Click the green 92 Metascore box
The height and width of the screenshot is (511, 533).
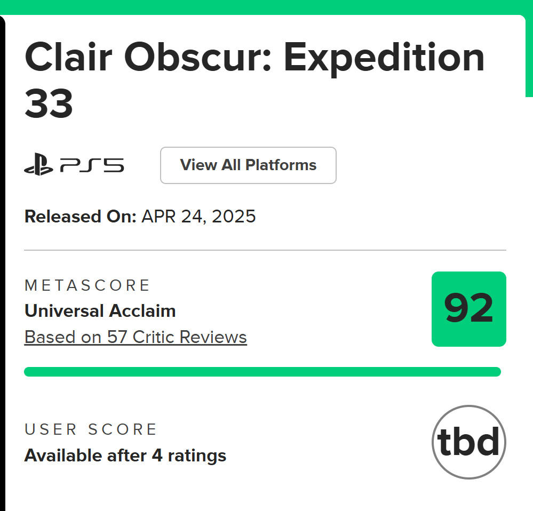(x=468, y=309)
